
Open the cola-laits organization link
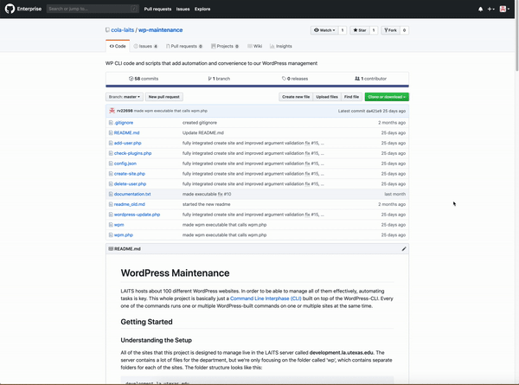click(123, 29)
